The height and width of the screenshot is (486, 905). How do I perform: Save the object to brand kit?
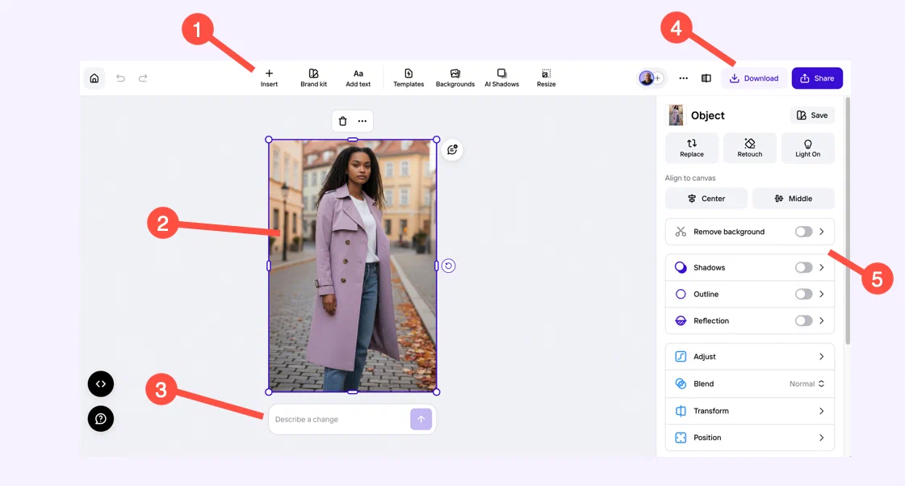(812, 115)
